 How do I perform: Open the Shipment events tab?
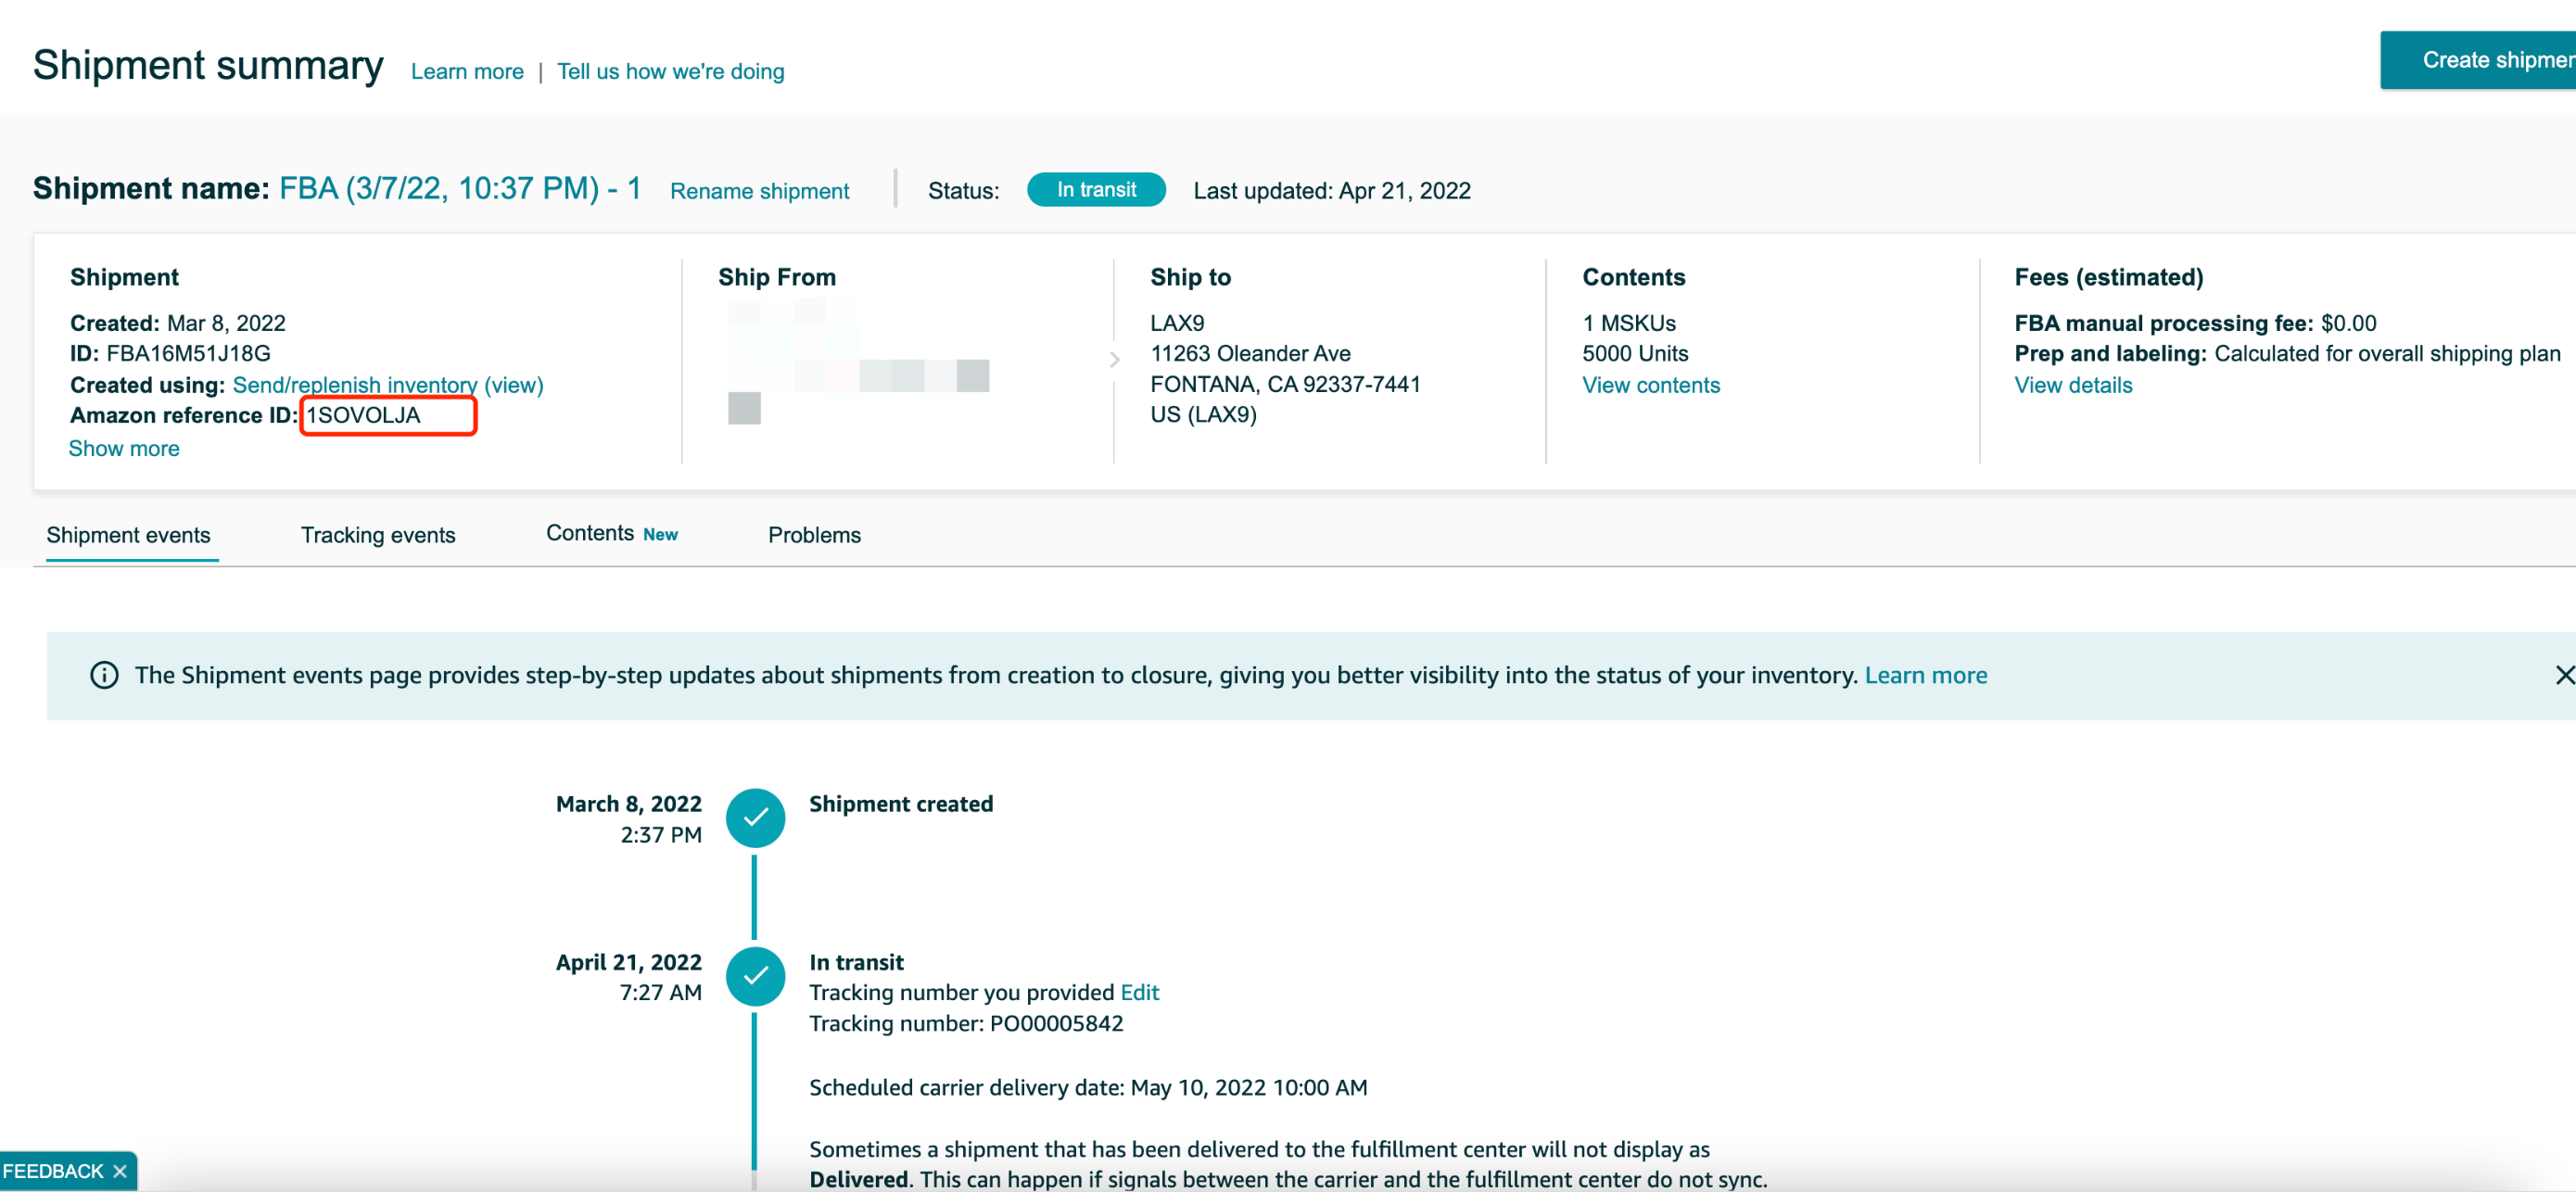click(x=128, y=535)
